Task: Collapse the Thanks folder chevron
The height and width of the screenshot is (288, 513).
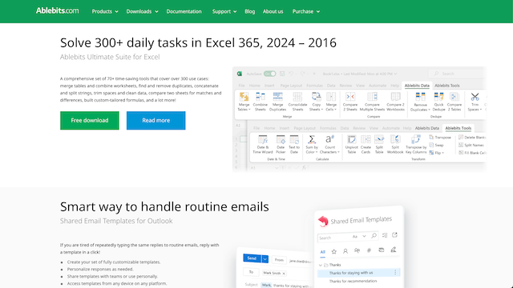Action: coord(321,265)
